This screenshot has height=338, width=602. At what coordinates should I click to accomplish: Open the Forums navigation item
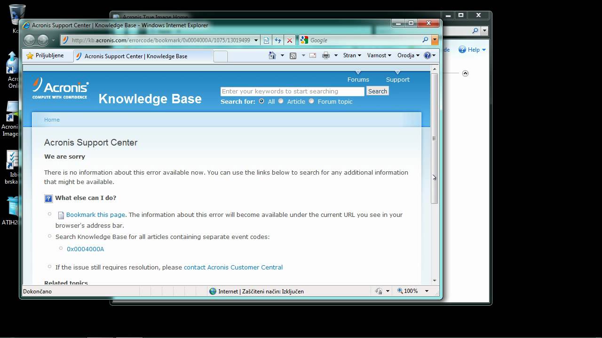[358, 79]
